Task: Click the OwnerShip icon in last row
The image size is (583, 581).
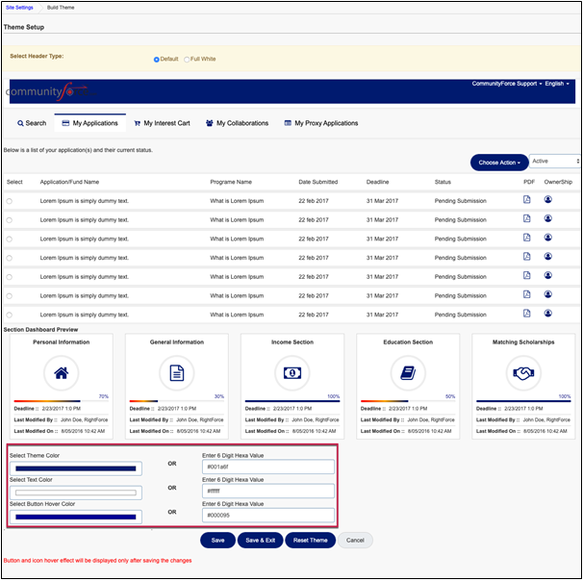Action: tap(548, 314)
